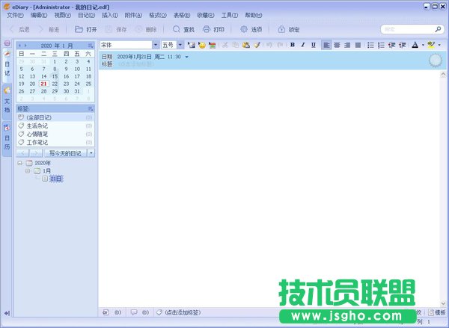
Task: Open the 格式 (Format) menu
Action: tap(156, 15)
